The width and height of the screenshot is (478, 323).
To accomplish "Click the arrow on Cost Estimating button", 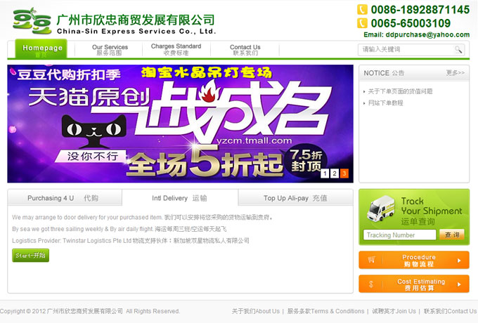I will tap(459, 284).
